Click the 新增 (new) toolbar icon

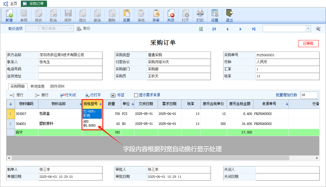coord(9,16)
